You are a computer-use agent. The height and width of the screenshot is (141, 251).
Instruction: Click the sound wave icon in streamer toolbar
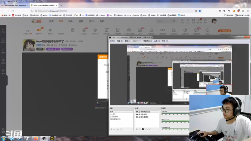tap(50, 31)
